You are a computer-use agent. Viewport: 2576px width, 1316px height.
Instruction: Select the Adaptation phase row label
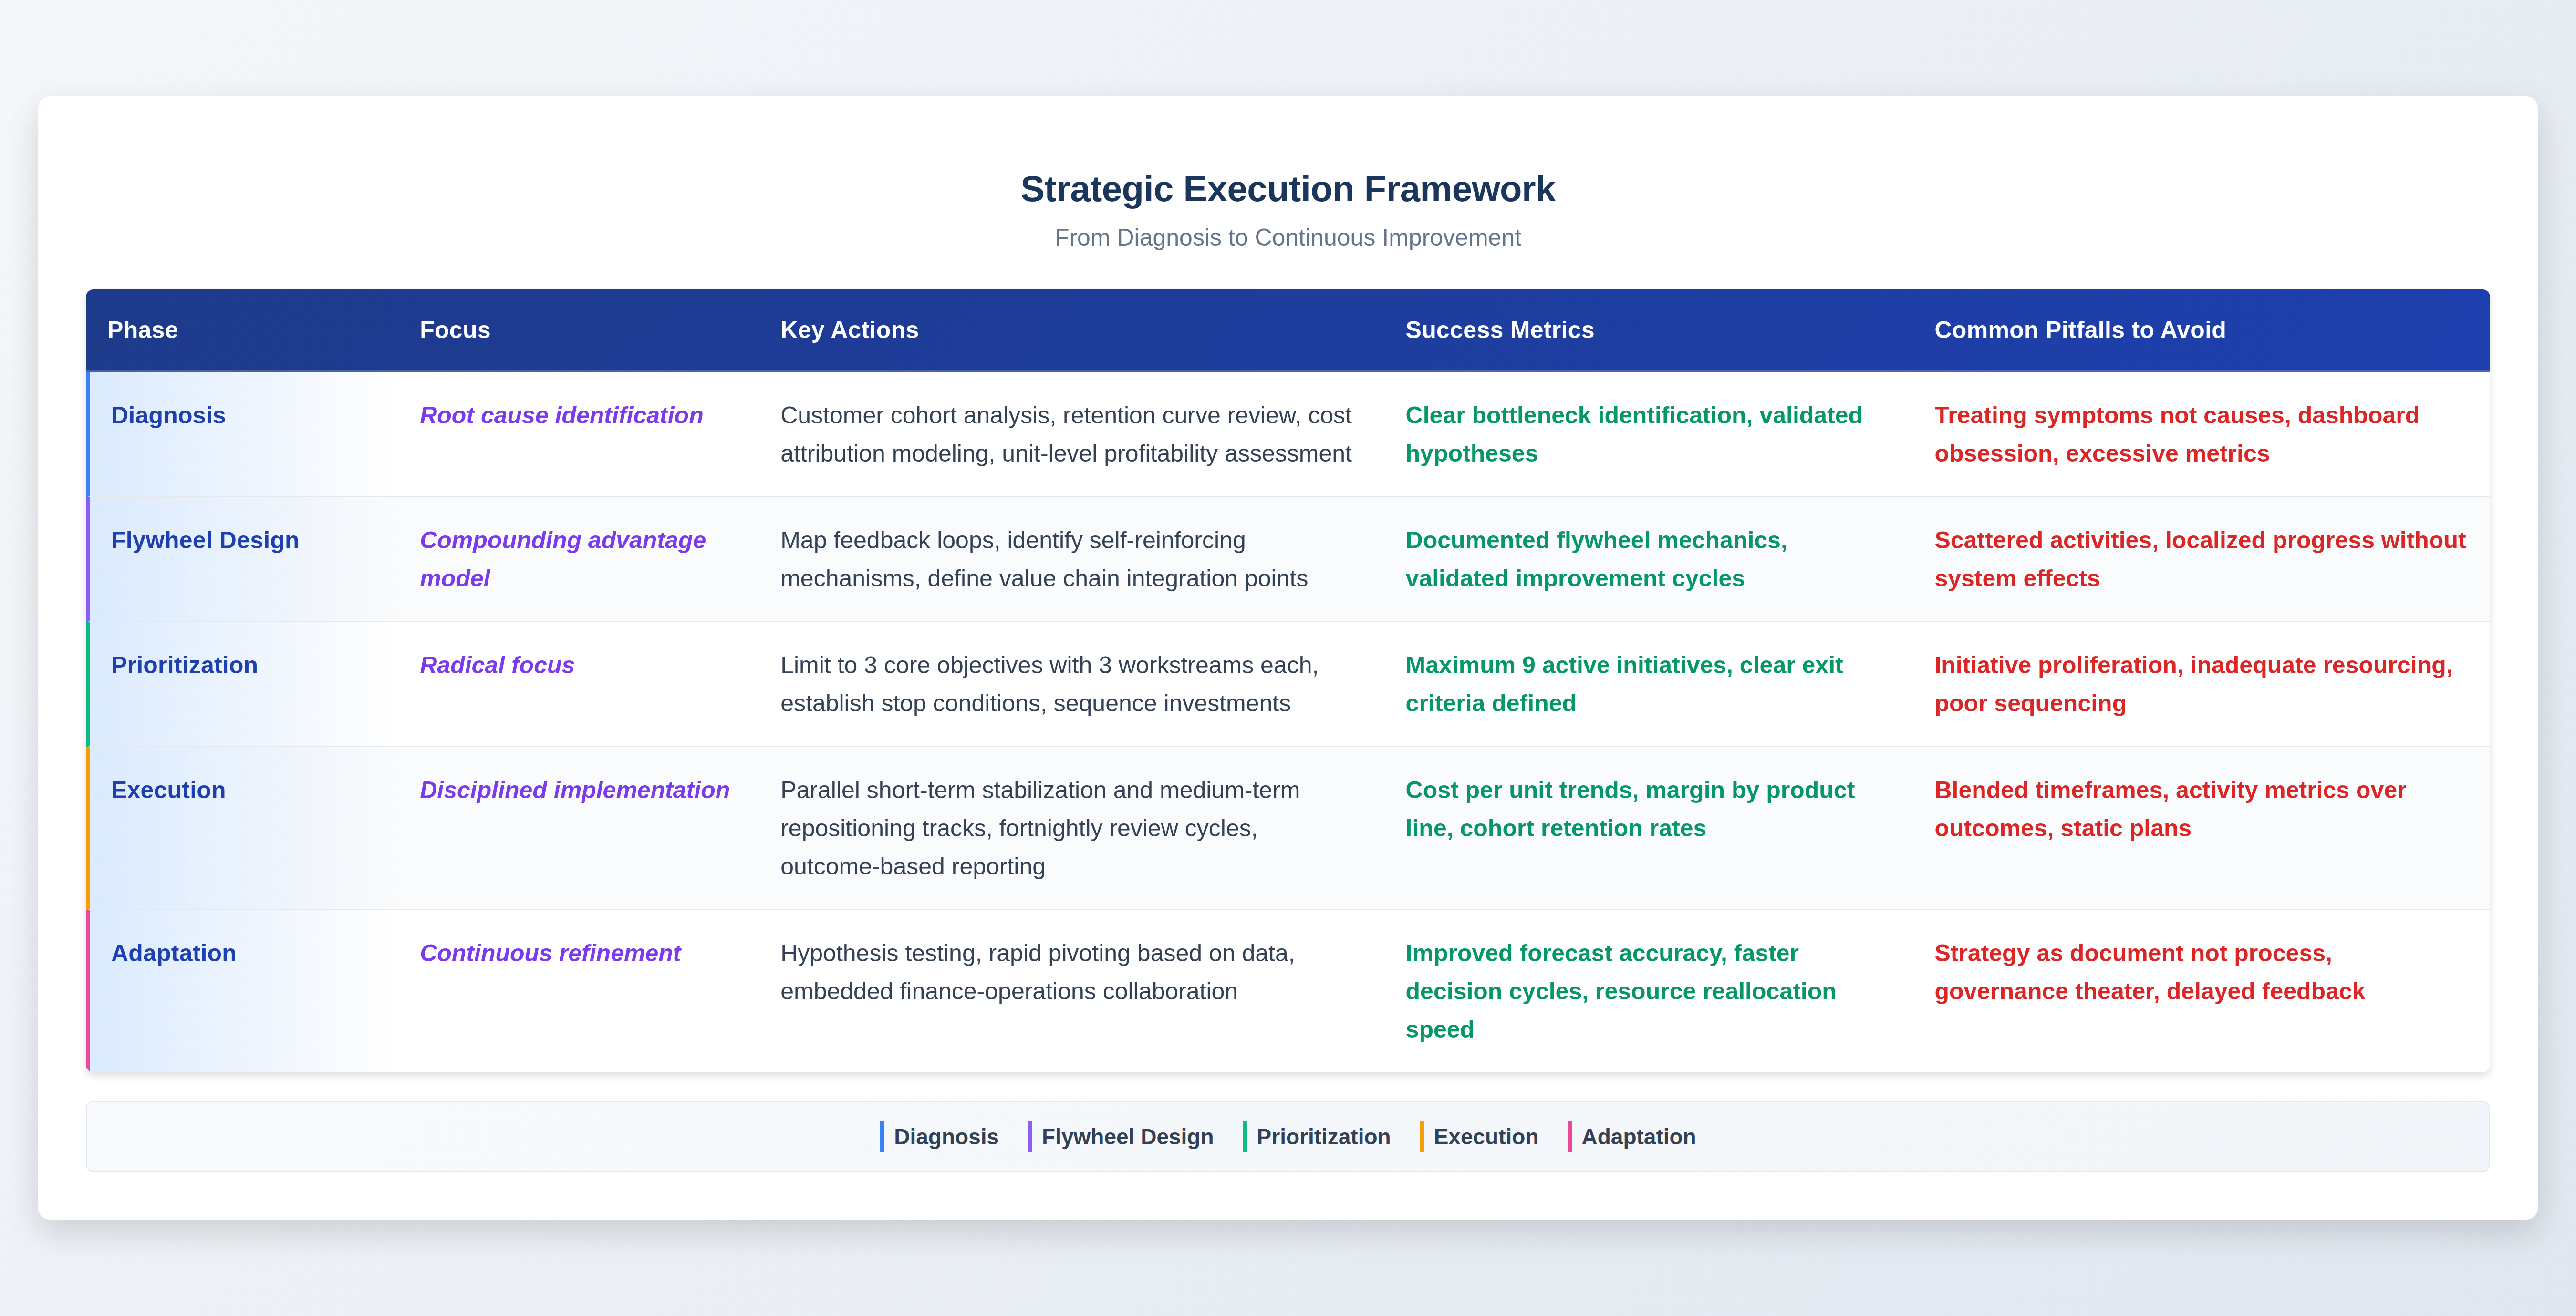(x=173, y=953)
